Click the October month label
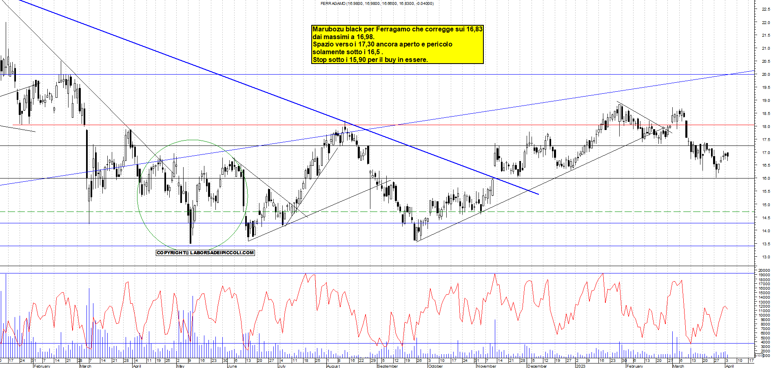This screenshot has width=771, height=368. [435, 366]
